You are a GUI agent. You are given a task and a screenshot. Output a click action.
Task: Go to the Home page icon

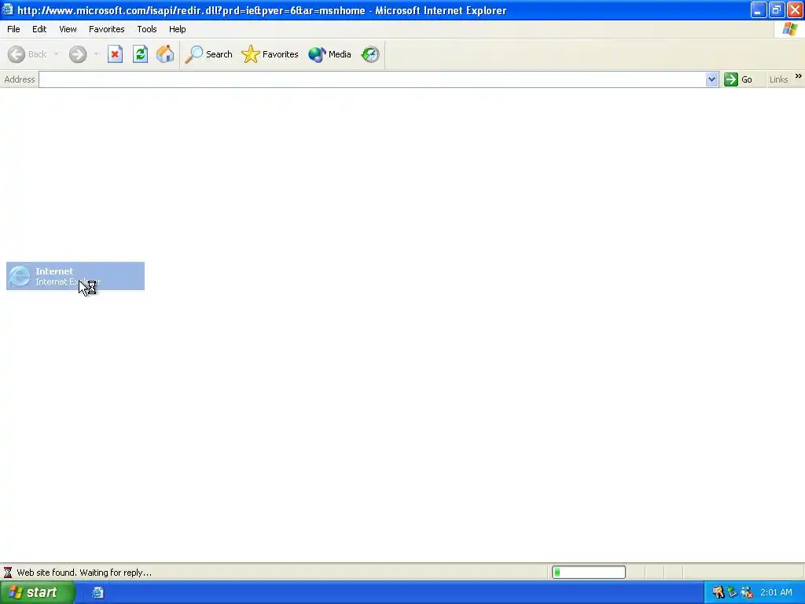[165, 54]
